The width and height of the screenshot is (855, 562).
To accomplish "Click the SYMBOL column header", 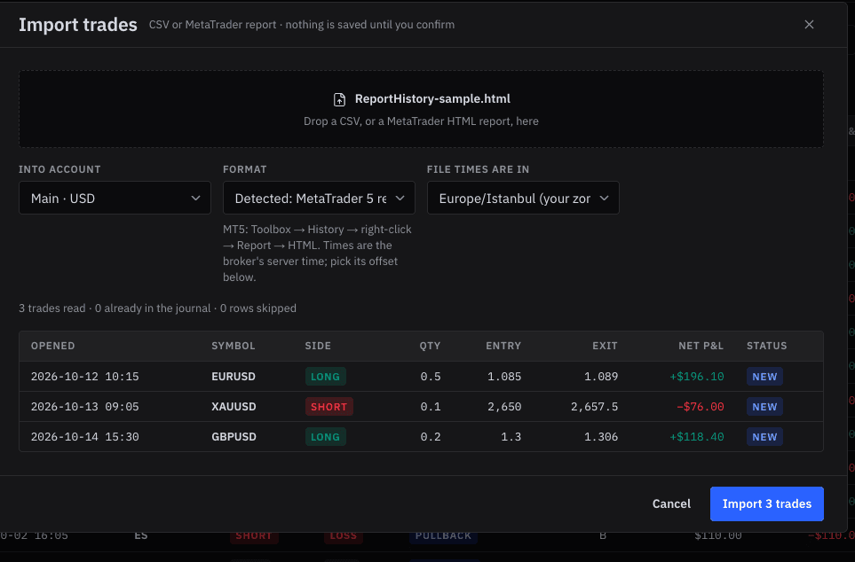I will (234, 346).
